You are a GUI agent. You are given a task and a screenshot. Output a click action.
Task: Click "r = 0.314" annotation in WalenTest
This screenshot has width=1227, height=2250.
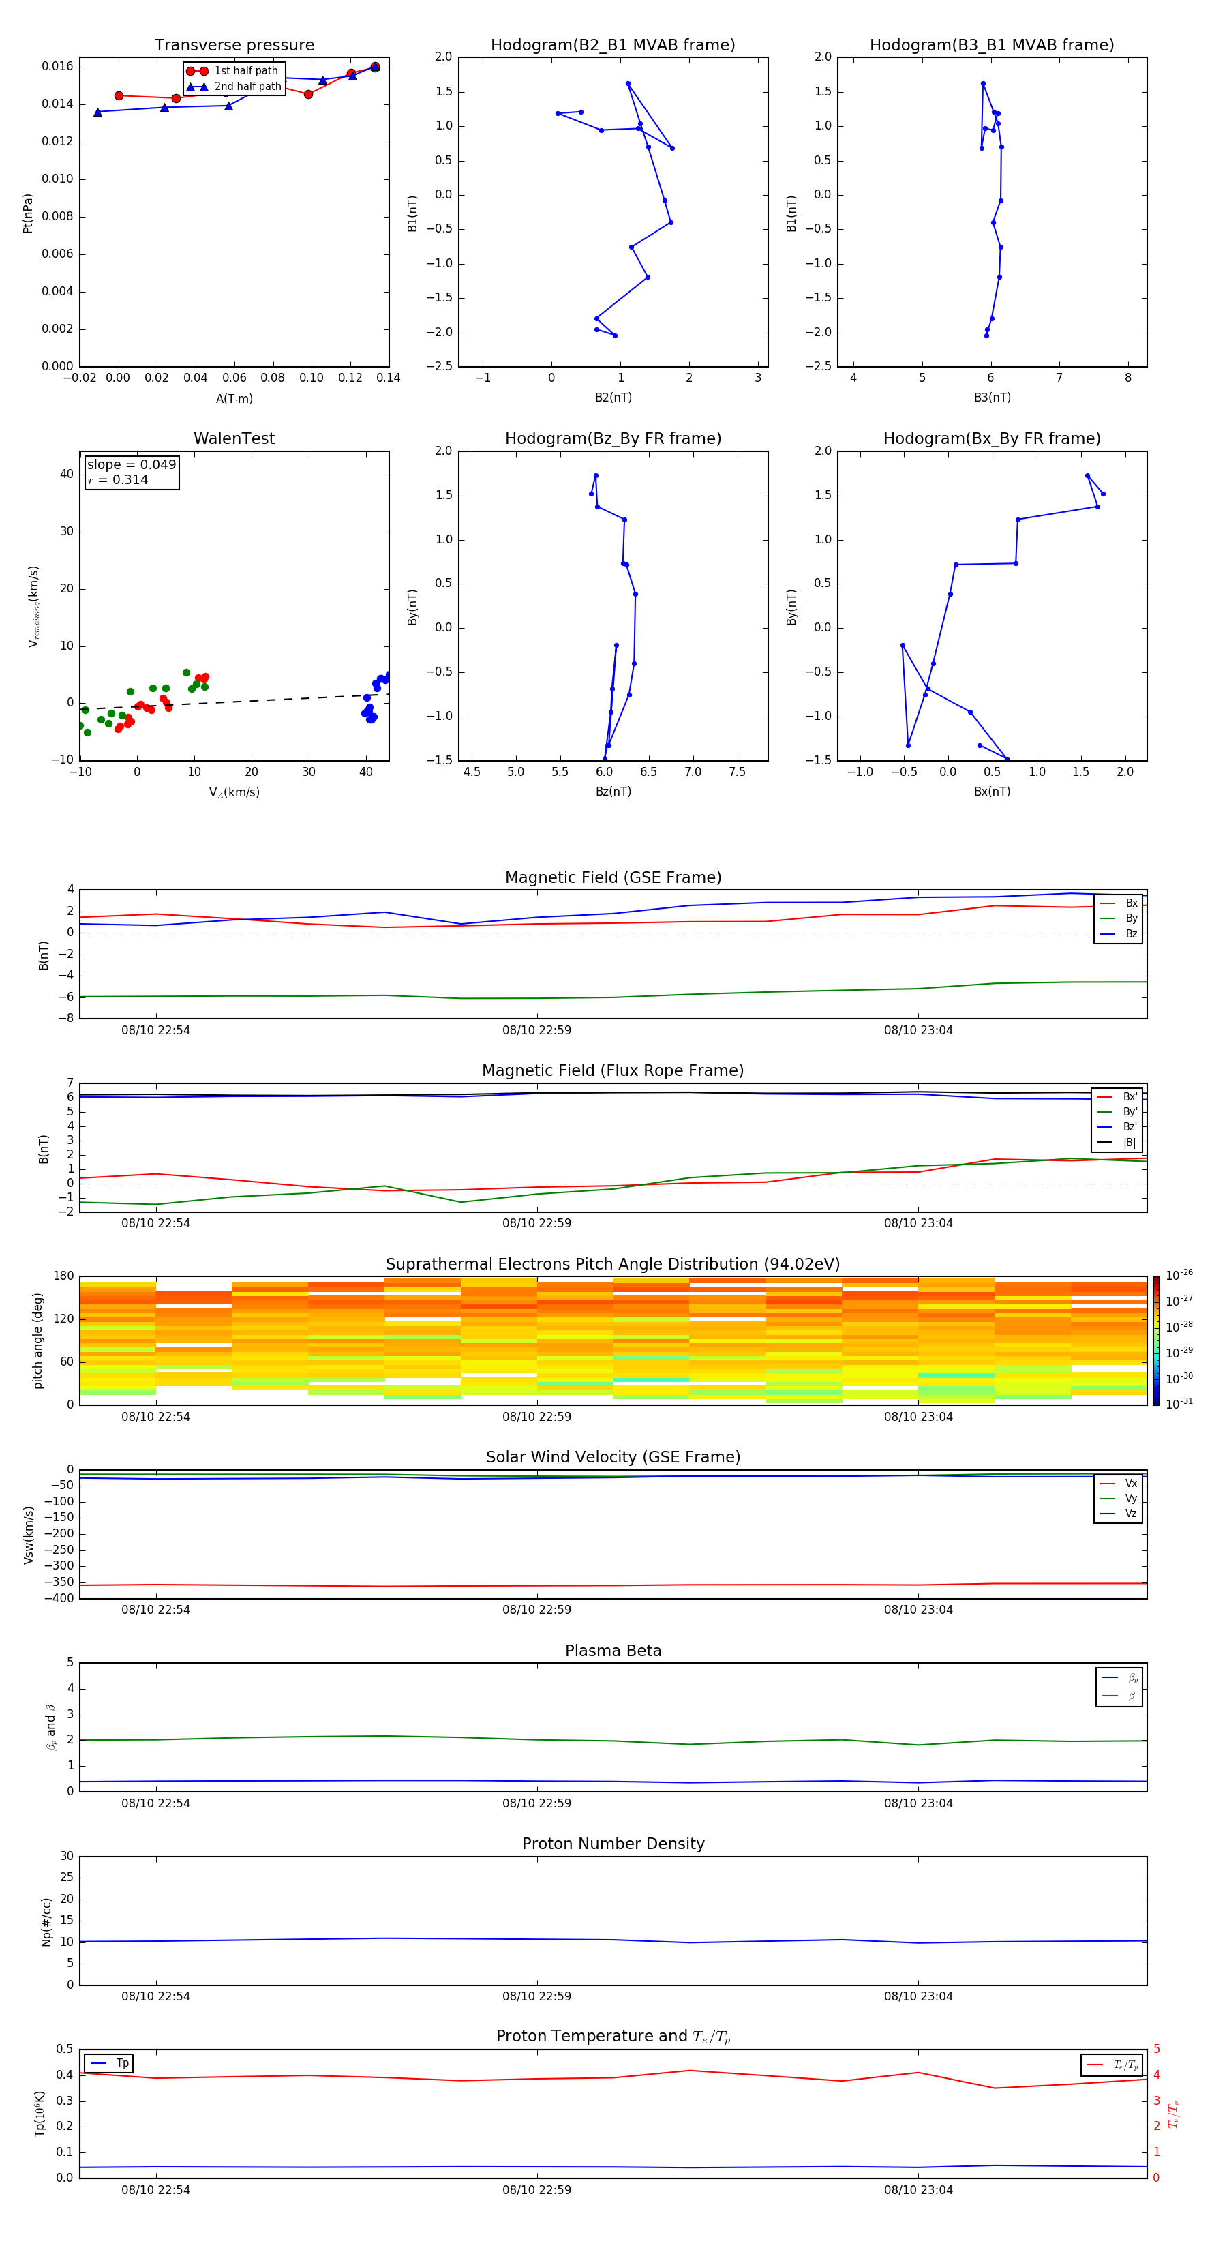118,479
